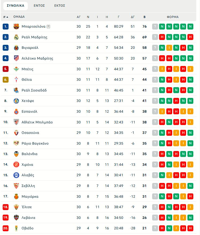Screen dimensions: 200x235
Task: Open the Ρεάλ Σοσιεδάδ team link
Action: click(x=34, y=90)
